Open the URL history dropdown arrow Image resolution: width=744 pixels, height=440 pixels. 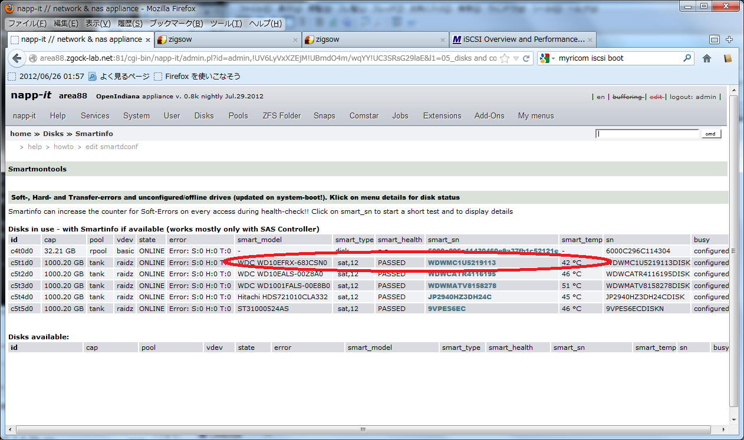pyautogui.click(x=516, y=58)
